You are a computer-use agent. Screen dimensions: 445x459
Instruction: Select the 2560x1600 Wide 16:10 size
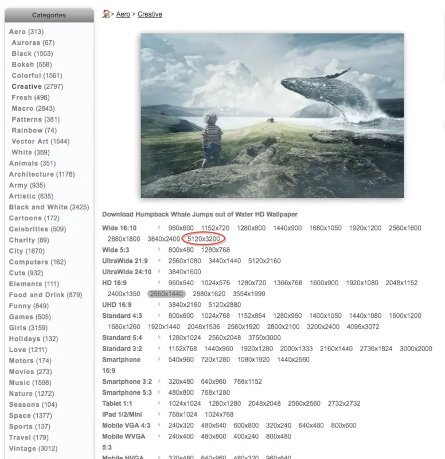[405, 228]
